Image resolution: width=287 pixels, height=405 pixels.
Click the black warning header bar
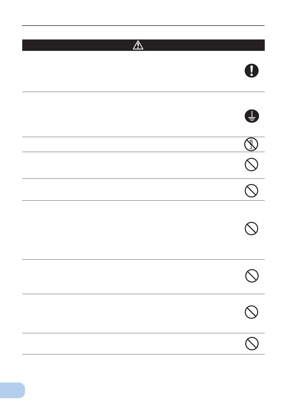pyautogui.click(x=143, y=45)
